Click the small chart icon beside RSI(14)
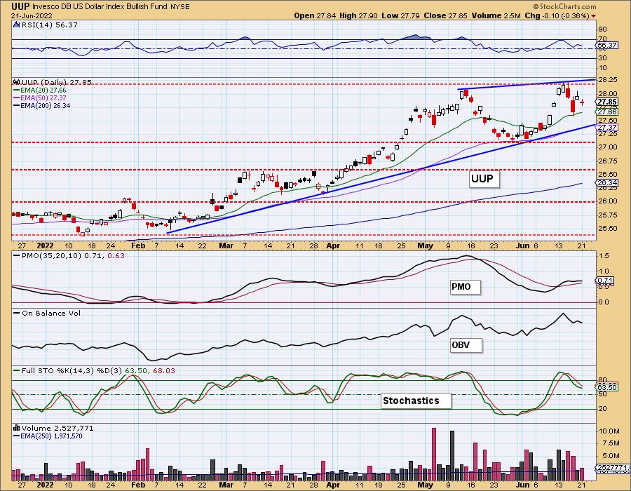The image size is (631, 491). click(x=17, y=25)
